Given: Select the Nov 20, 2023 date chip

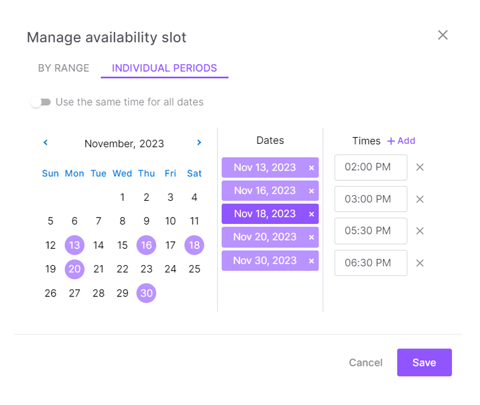Looking at the screenshot, I should [265, 237].
